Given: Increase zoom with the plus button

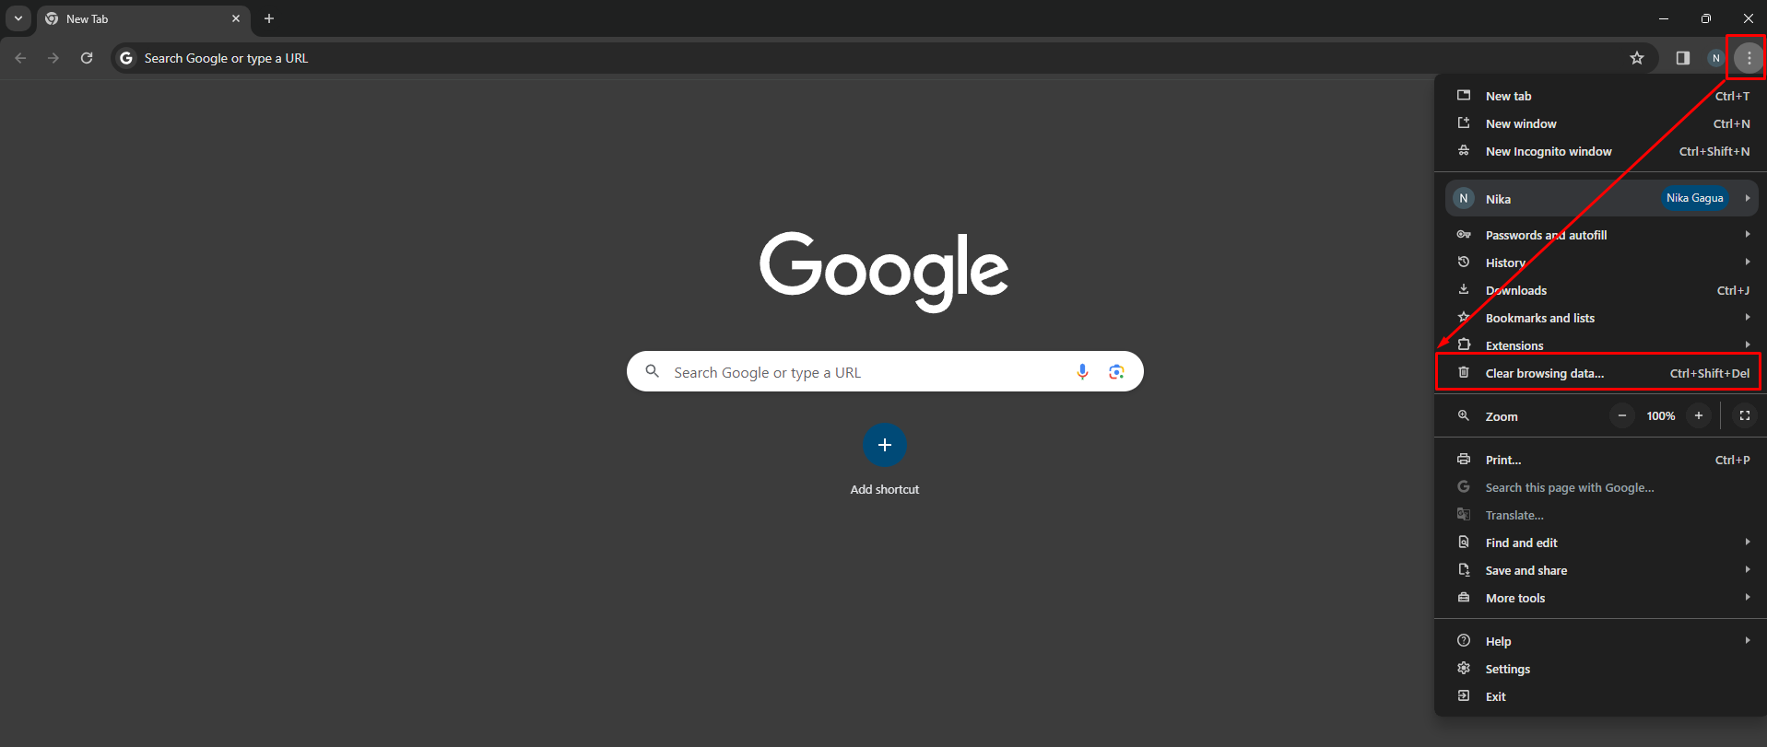Looking at the screenshot, I should click(x=1698, y=415).
